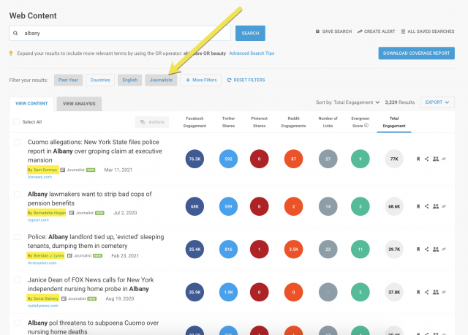Click the 3,239 Results count text
The height and width of the screenshot is (335, 468).
400,102
